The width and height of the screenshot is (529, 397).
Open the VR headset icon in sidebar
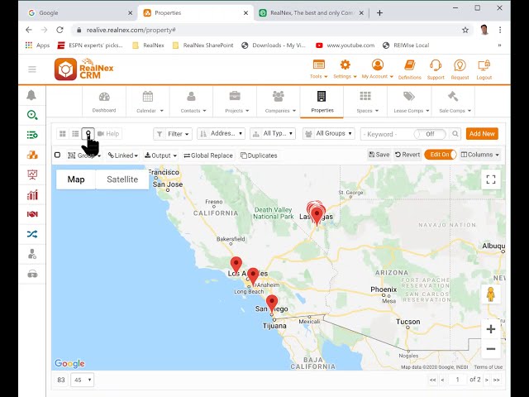(32, 274)
